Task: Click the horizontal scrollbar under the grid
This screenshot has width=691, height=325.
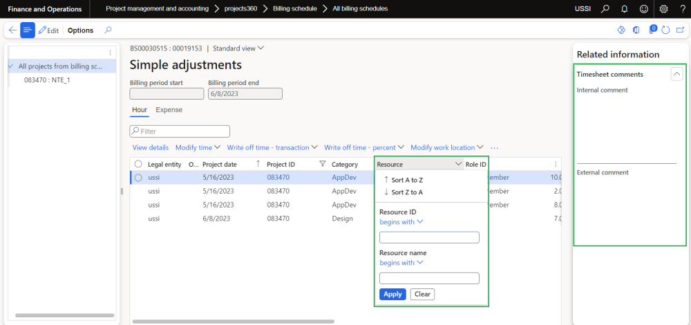Action: pos(233,322)
